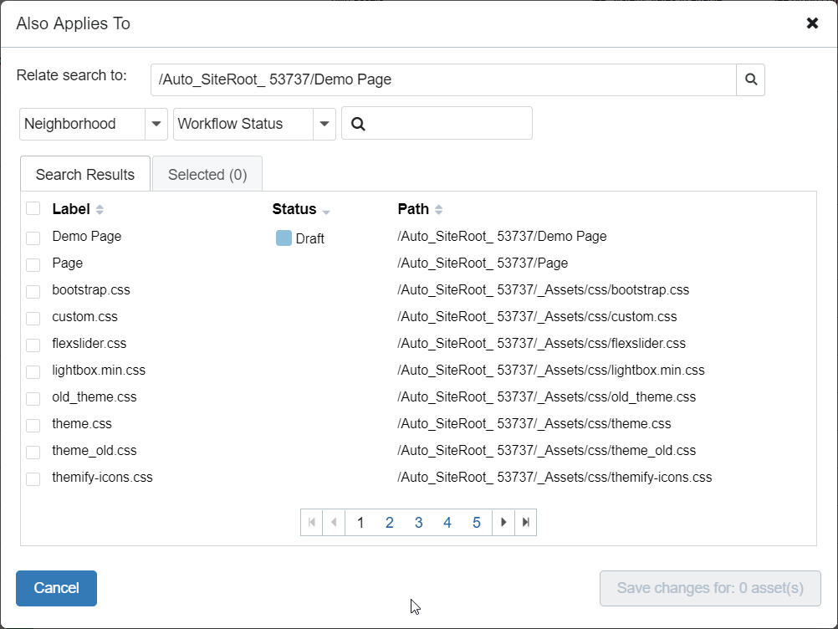Click the blue Draft status swatch
Image resolution: width=838 pixels, height=629 pixels.
pyautogui.click(x=283, y=238)
